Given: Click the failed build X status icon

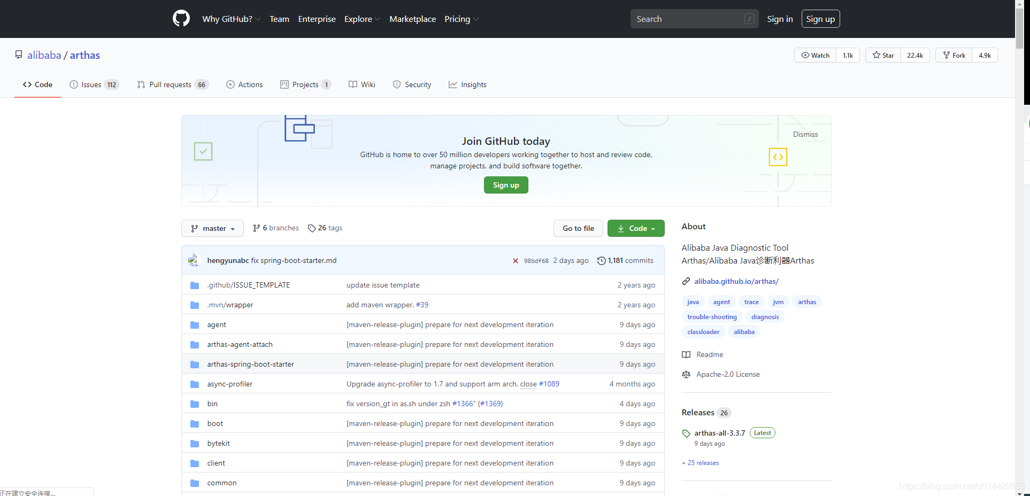Looking at the screenshot, I should (x=515, y=261).
